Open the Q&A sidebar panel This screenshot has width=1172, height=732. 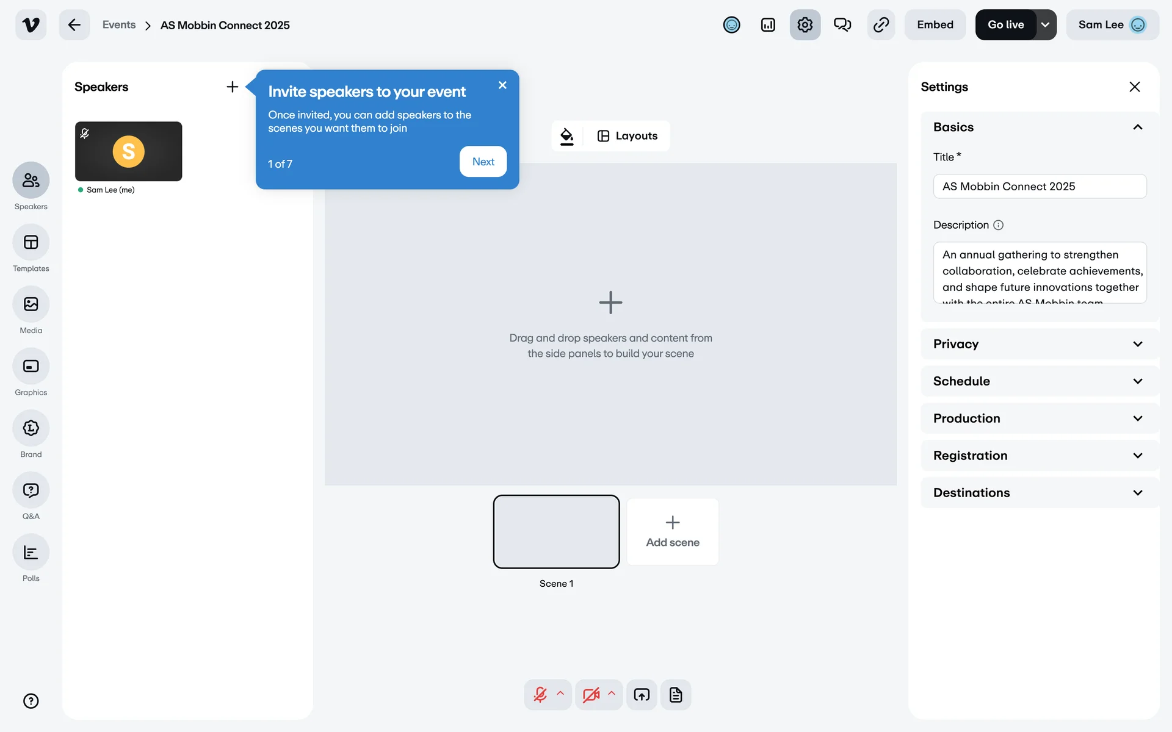click(31, 490)
